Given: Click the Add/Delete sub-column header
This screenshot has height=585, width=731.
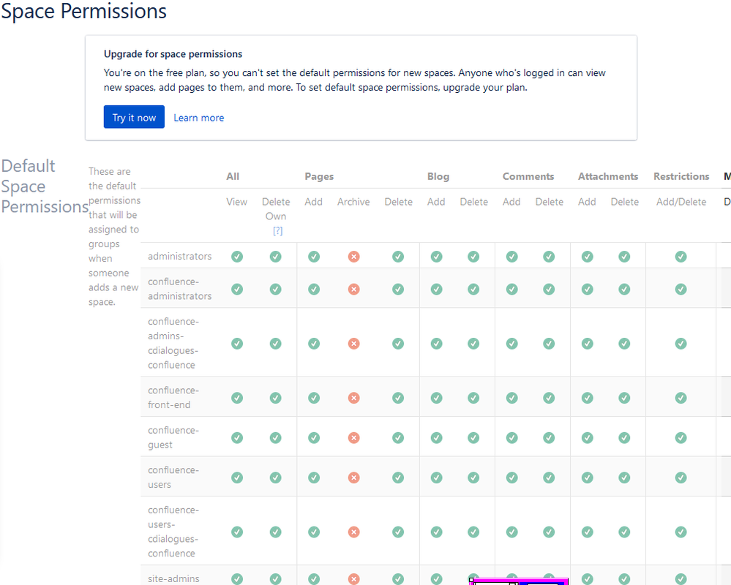Looking at the screenshot, I should pyautogui.click(x=681, y=202).
